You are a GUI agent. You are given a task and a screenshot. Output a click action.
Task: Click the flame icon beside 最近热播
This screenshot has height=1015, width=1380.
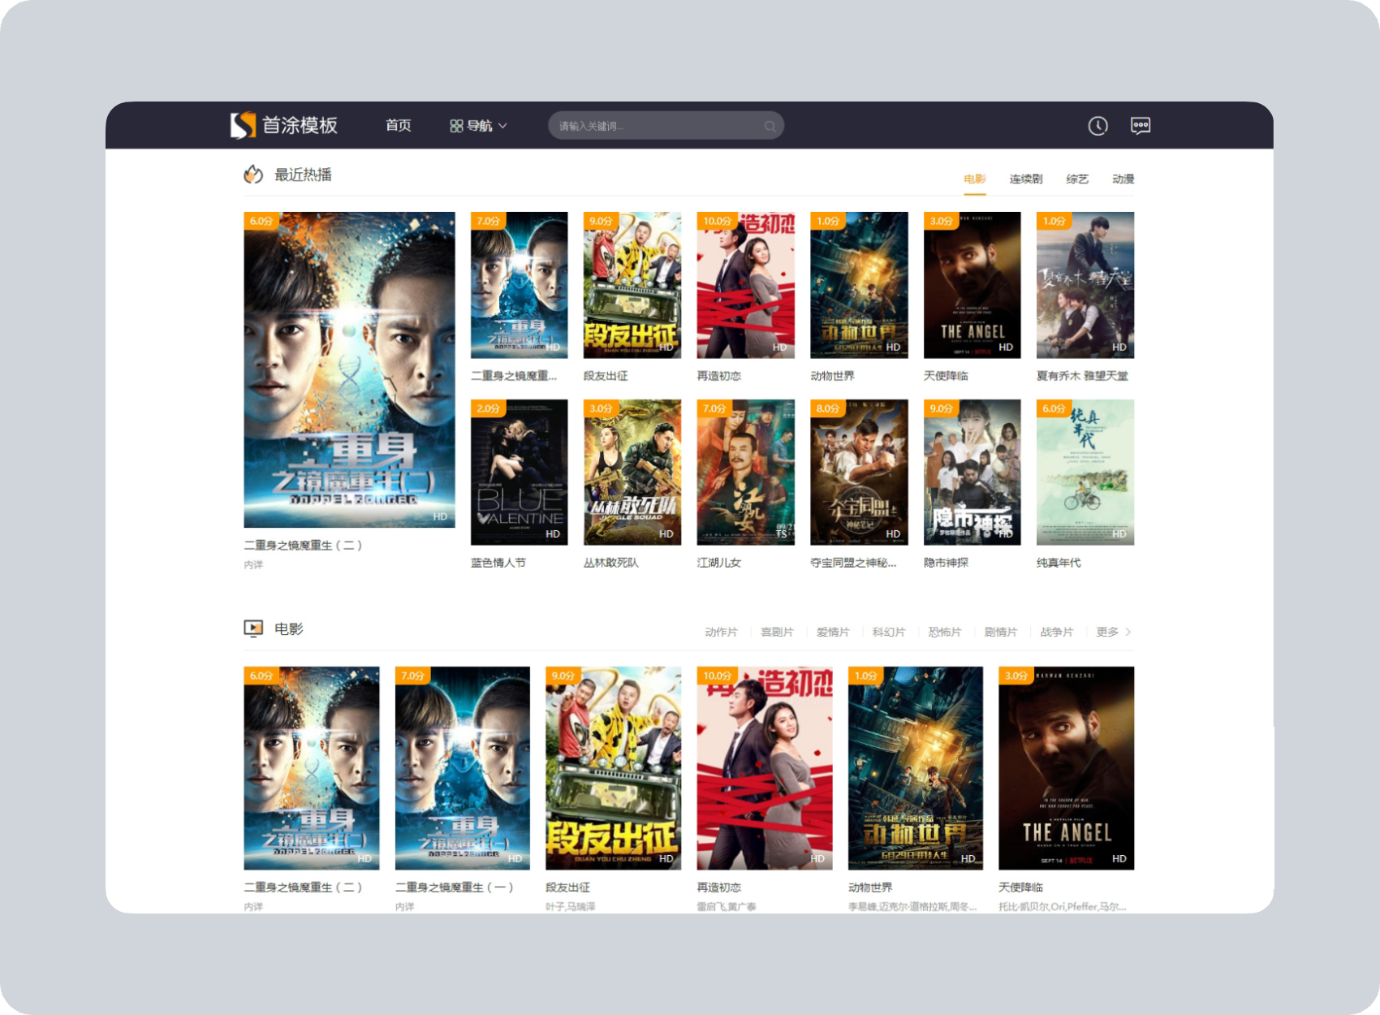pyautogui.click(x=253, y=175)
